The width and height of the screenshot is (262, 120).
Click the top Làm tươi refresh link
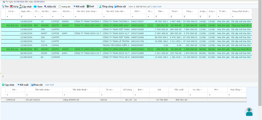[x=157, y=6]
